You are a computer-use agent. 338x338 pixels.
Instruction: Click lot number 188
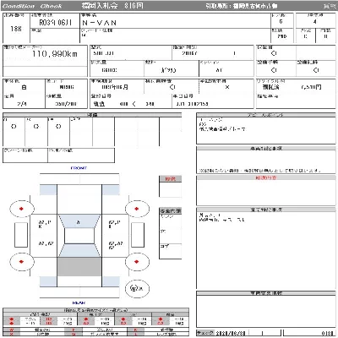click(16, 29)
